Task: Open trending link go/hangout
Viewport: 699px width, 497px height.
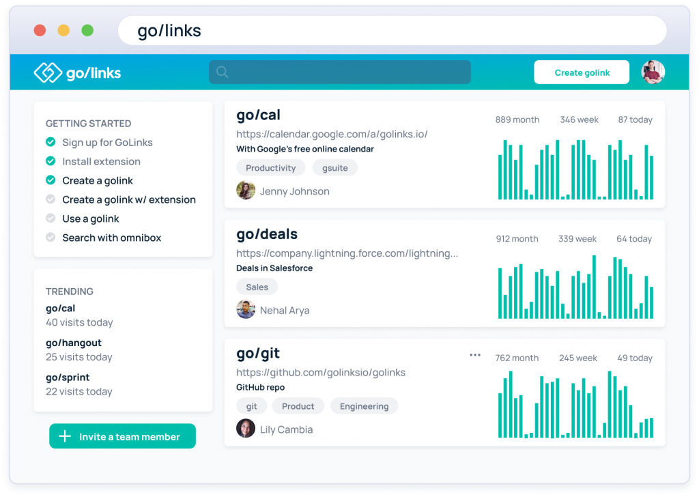Action: pos(74,343)
